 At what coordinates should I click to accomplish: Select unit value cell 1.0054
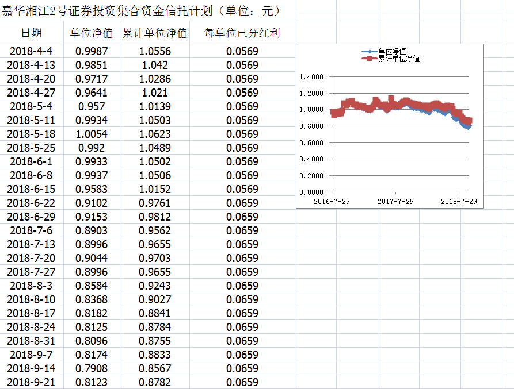92,134
